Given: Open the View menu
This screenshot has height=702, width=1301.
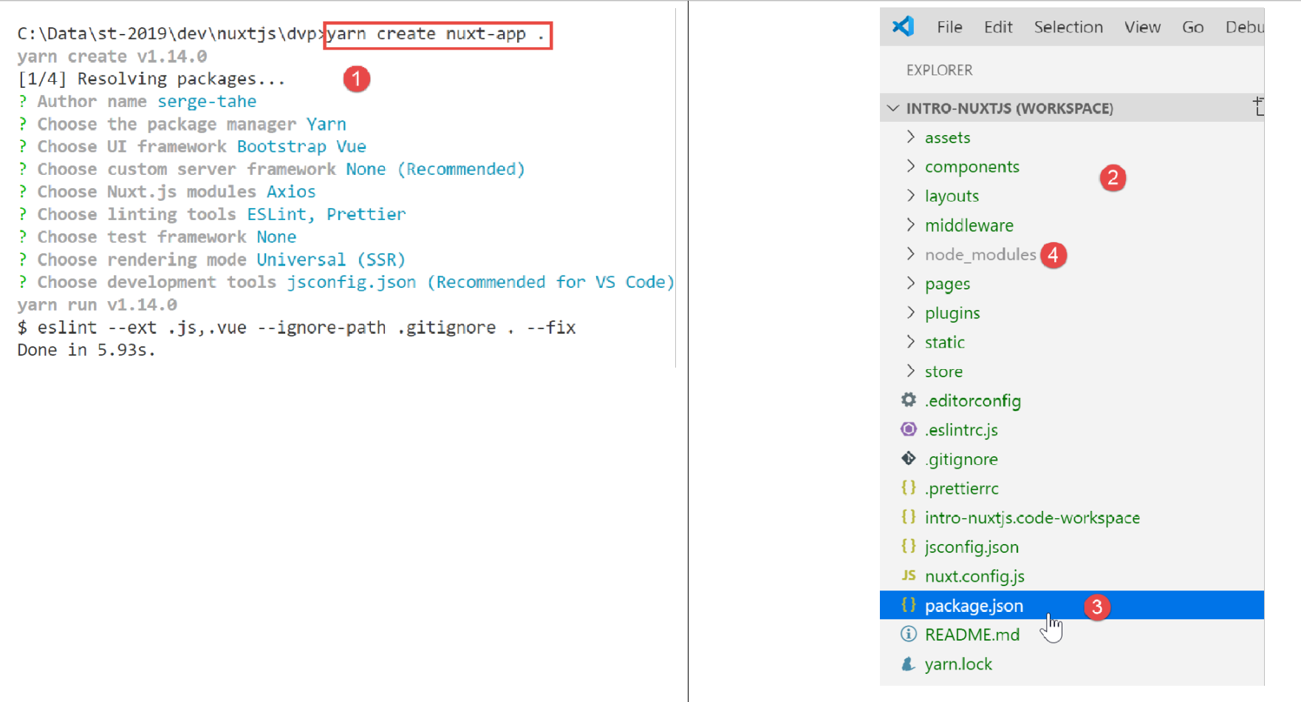Looking at the screenshot, I should click(1142, 27).
